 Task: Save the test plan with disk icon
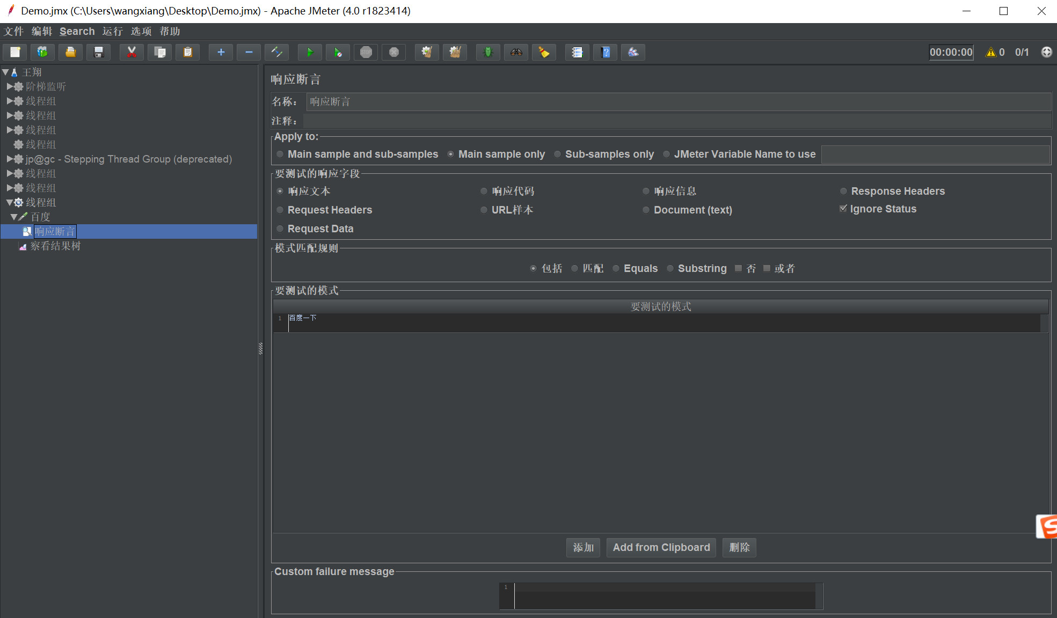98,52
